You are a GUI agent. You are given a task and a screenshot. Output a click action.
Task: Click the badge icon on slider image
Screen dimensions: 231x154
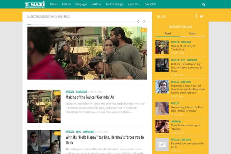click(x=144, y=30)
